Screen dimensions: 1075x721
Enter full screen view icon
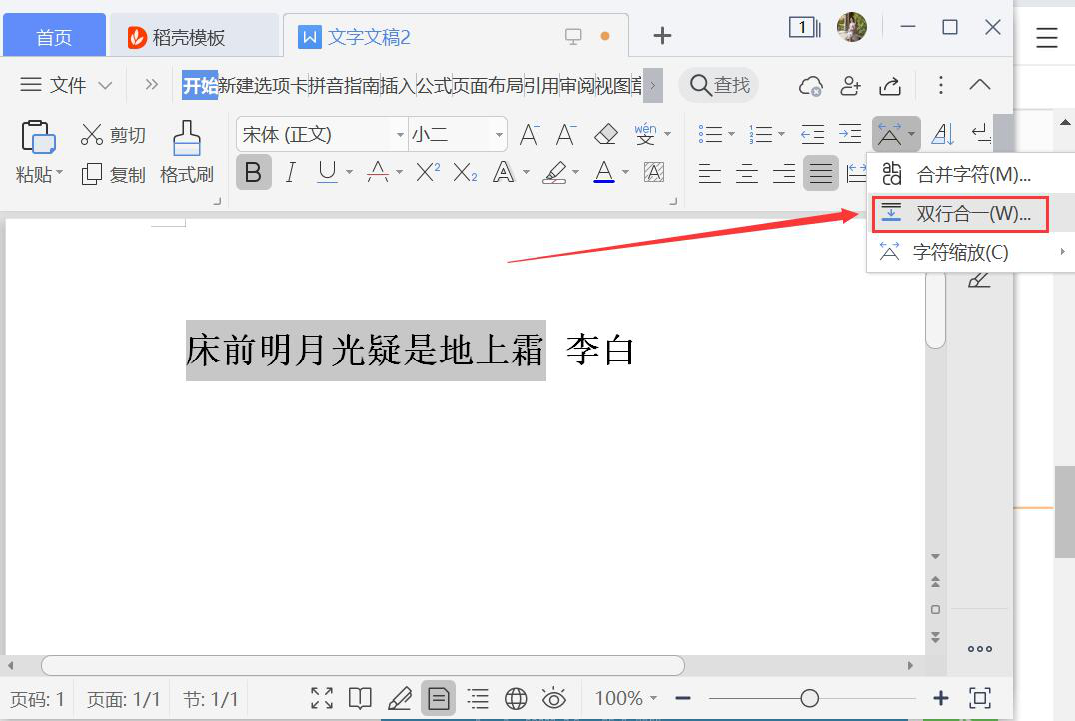tap(322, 698)
